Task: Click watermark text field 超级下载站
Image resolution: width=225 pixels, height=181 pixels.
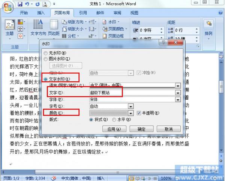Action: (x=132, y=93)
